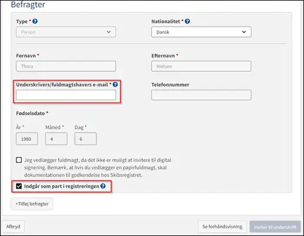The image size is (304, 236).
Task: Open Se forhåndsvisning preview
Action: point(222,227)
